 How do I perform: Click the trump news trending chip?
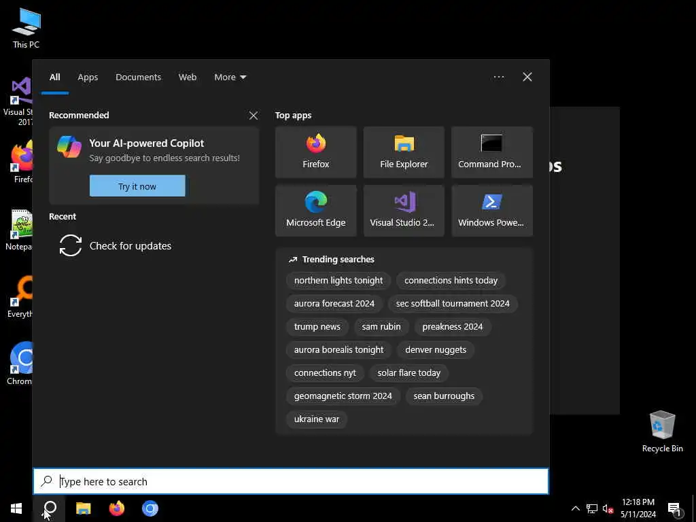click(317, 327)
